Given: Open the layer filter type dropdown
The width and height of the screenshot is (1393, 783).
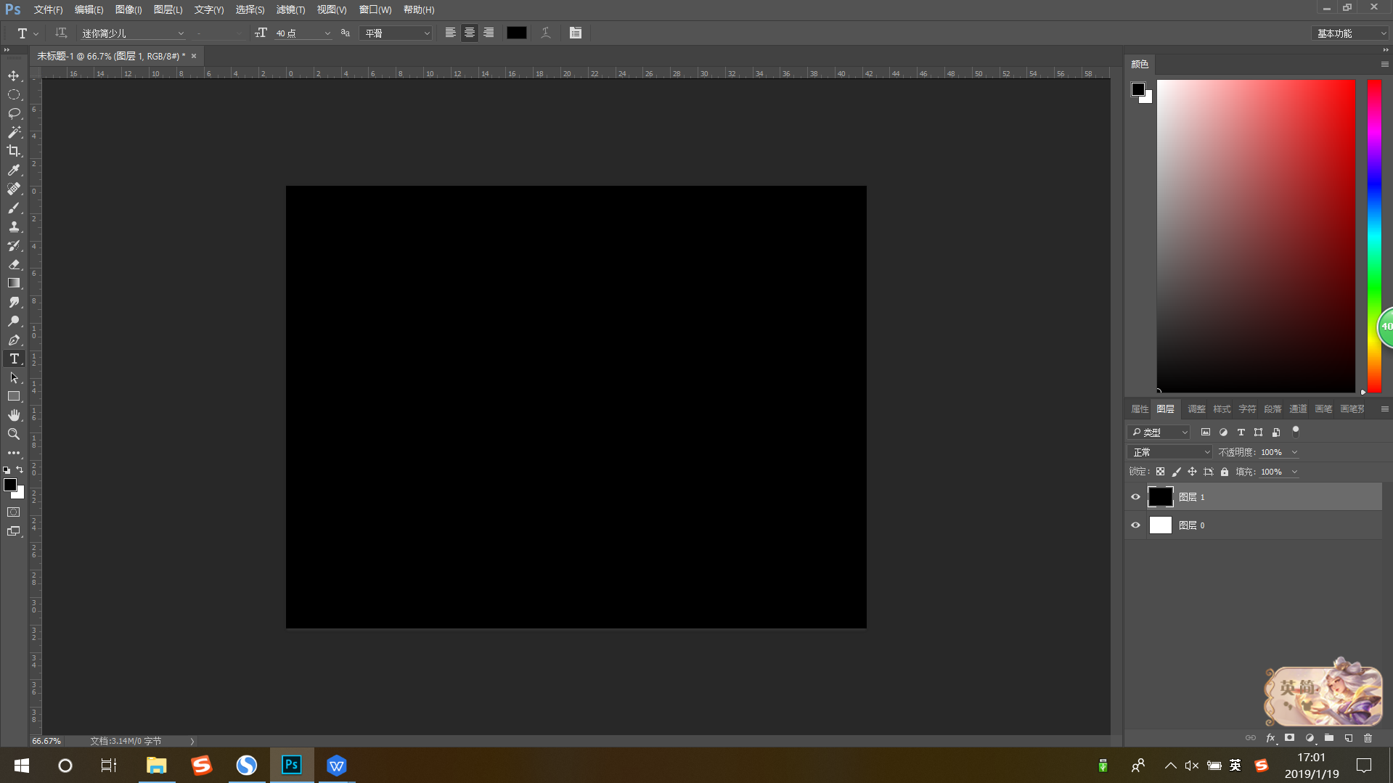Looking at the screenshot, I should tap(1159, 433).
